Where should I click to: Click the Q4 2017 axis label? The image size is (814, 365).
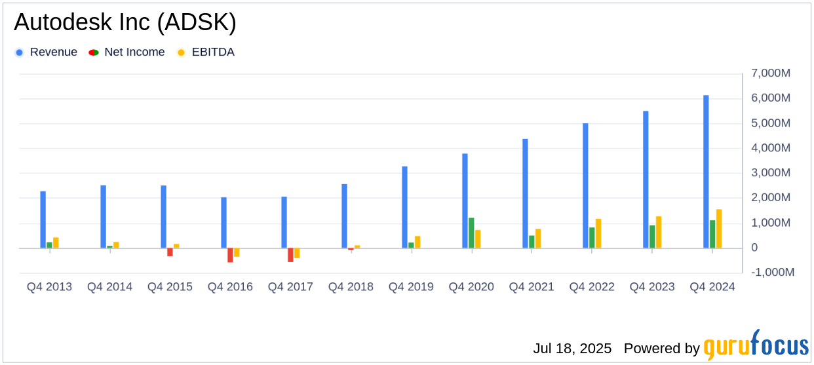coord(290,287)
